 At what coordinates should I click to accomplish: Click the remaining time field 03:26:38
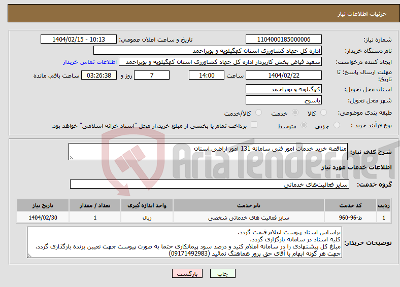point(99,75)
